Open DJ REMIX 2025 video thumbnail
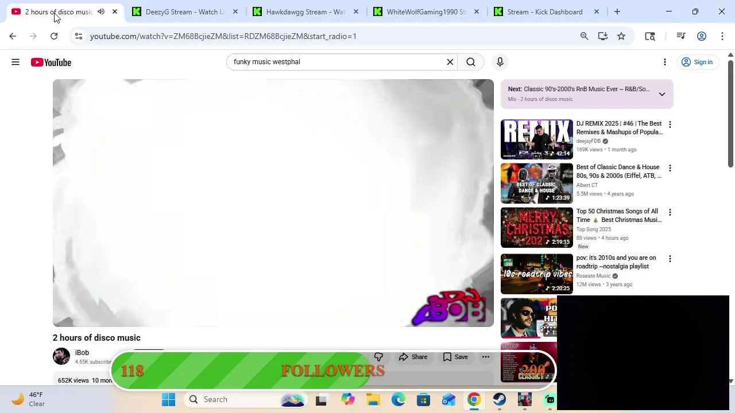This screenshot has height=413, width=735. tap(537, 139)
